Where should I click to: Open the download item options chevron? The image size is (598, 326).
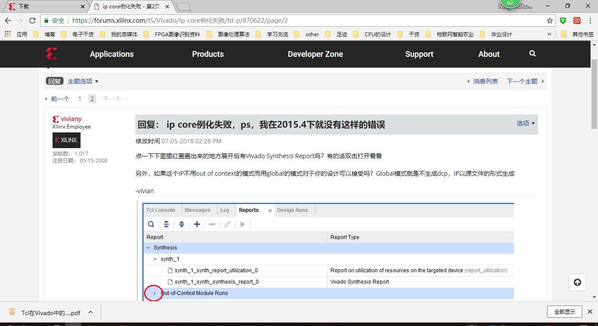point(91,312)
